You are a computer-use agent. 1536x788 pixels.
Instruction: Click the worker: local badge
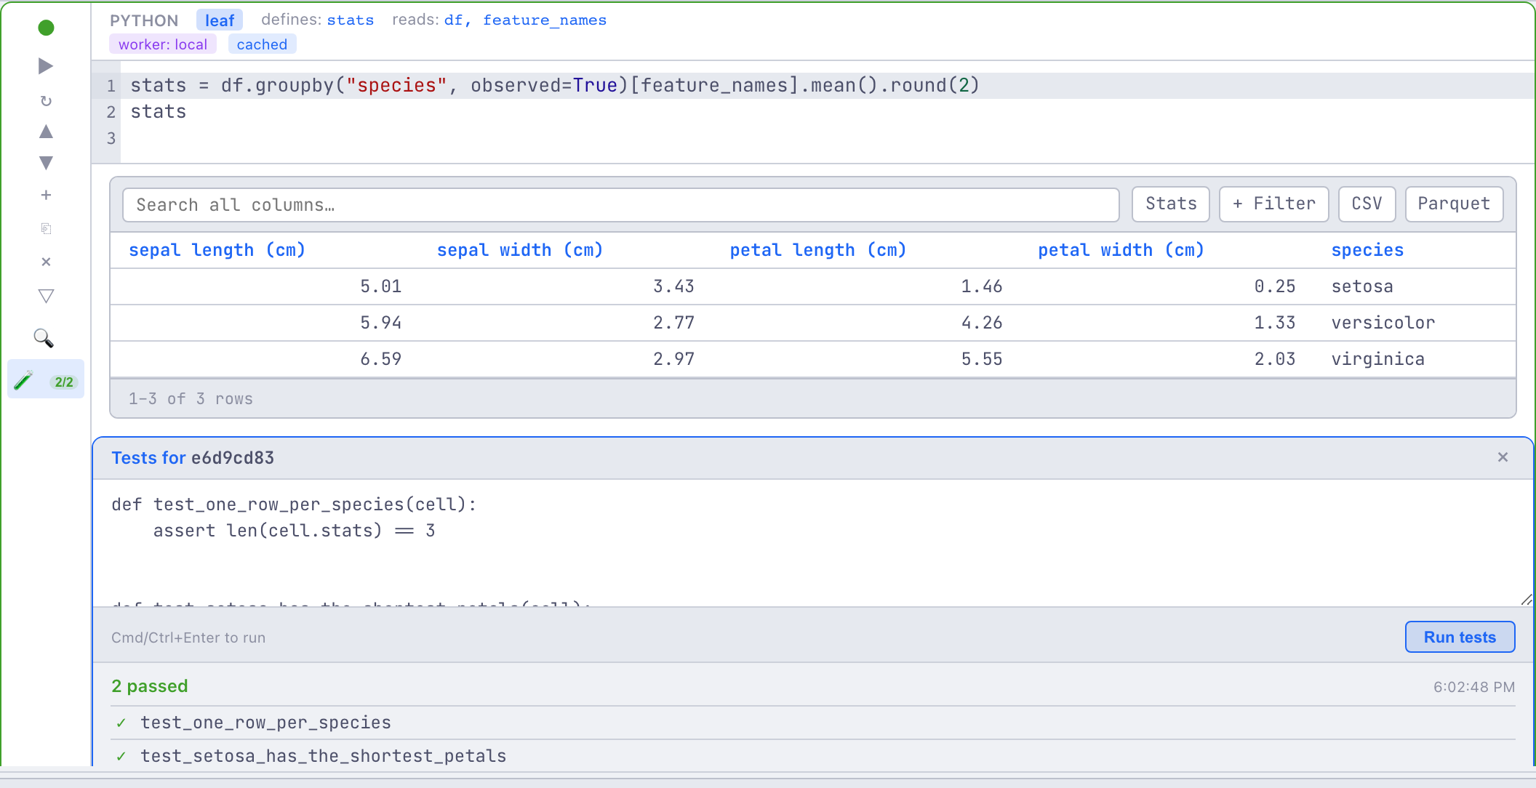click(163, 44)
